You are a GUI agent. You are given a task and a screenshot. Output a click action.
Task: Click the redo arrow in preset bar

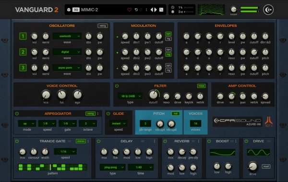[x=141, y=10]
